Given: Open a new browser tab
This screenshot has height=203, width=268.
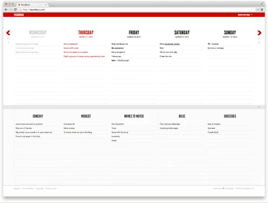Looking at the screenshot, I should 51,5.
